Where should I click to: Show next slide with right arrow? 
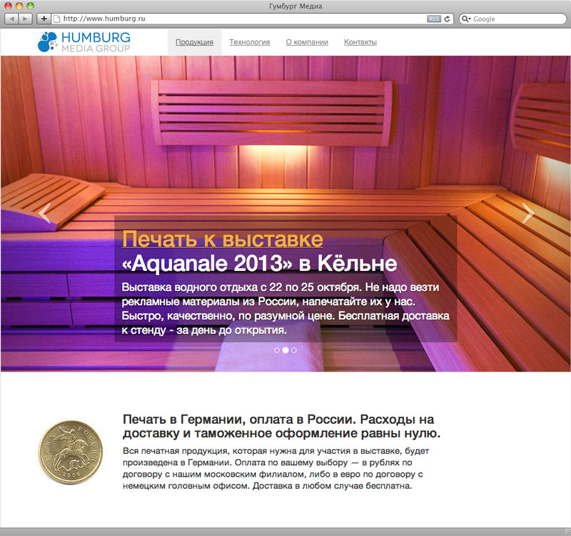[x=528, y=213]
